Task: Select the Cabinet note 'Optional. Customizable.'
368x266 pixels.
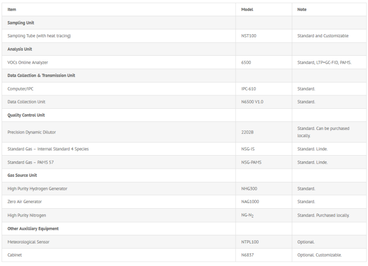Action: 320,255
